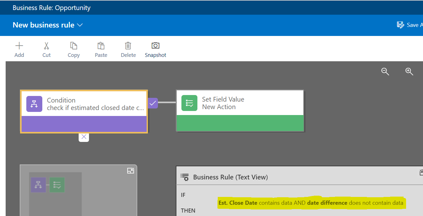The image size is (423, 216).
Task: Click the Condition card description text
Action: click(x=95, y=108)
